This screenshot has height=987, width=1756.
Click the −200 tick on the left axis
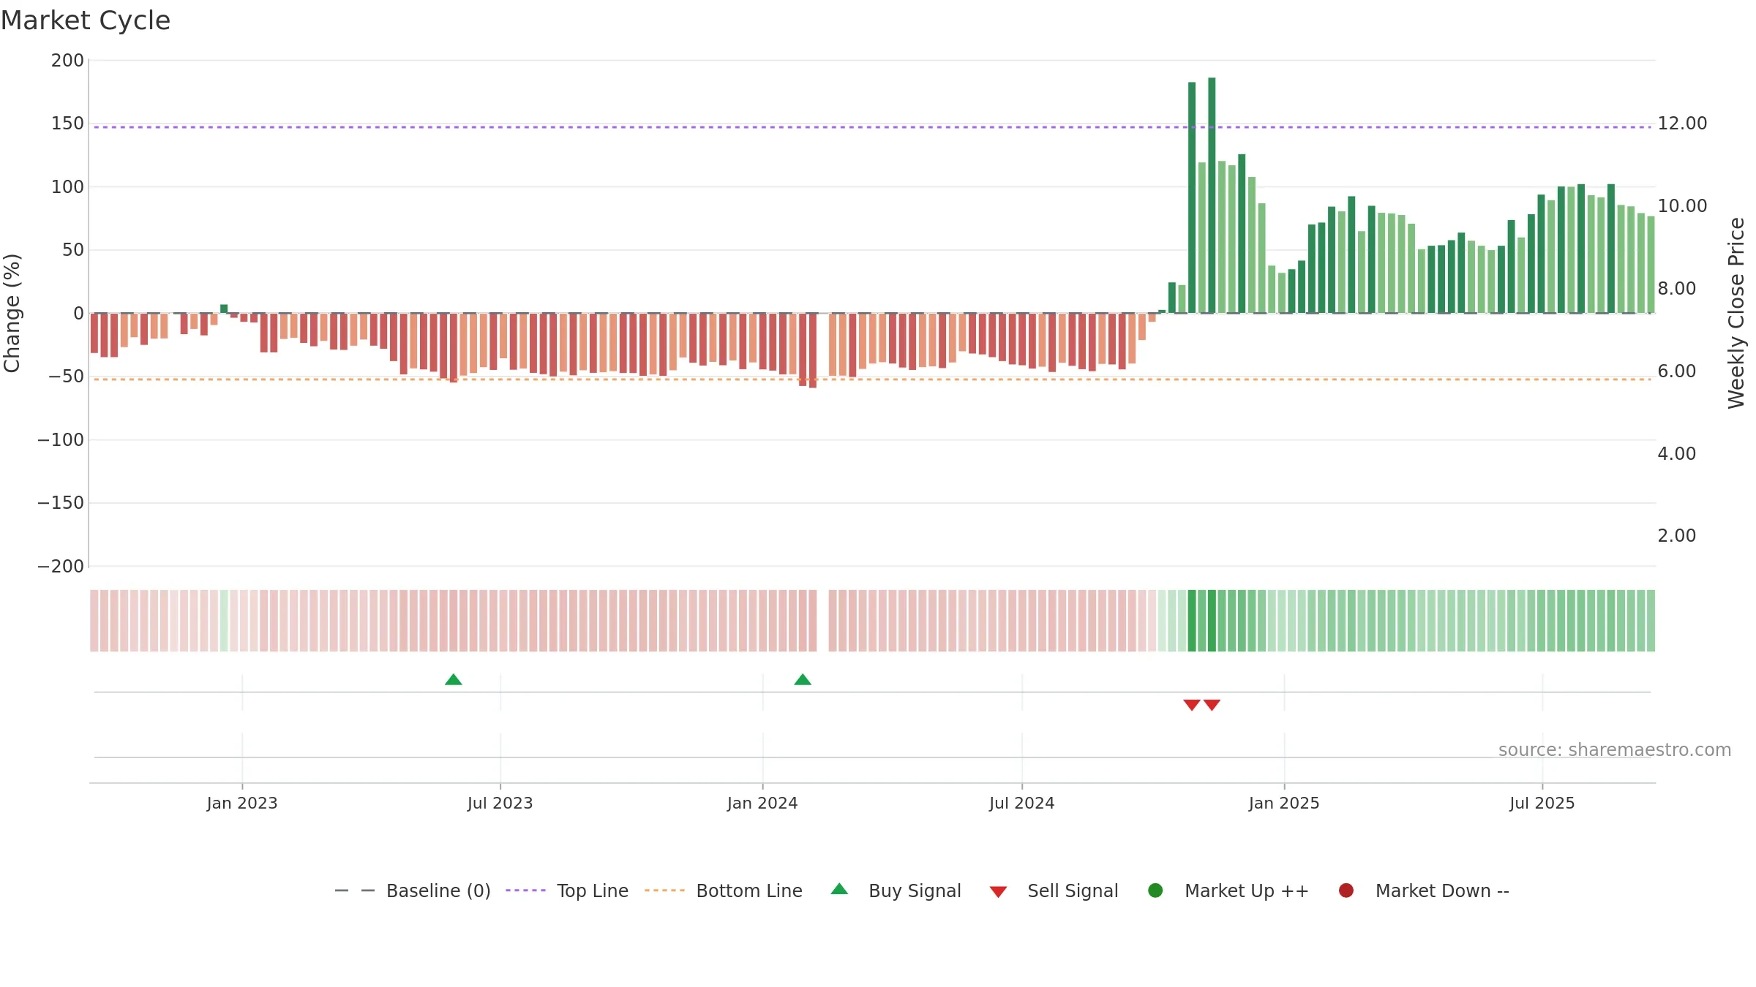(61, 567)
